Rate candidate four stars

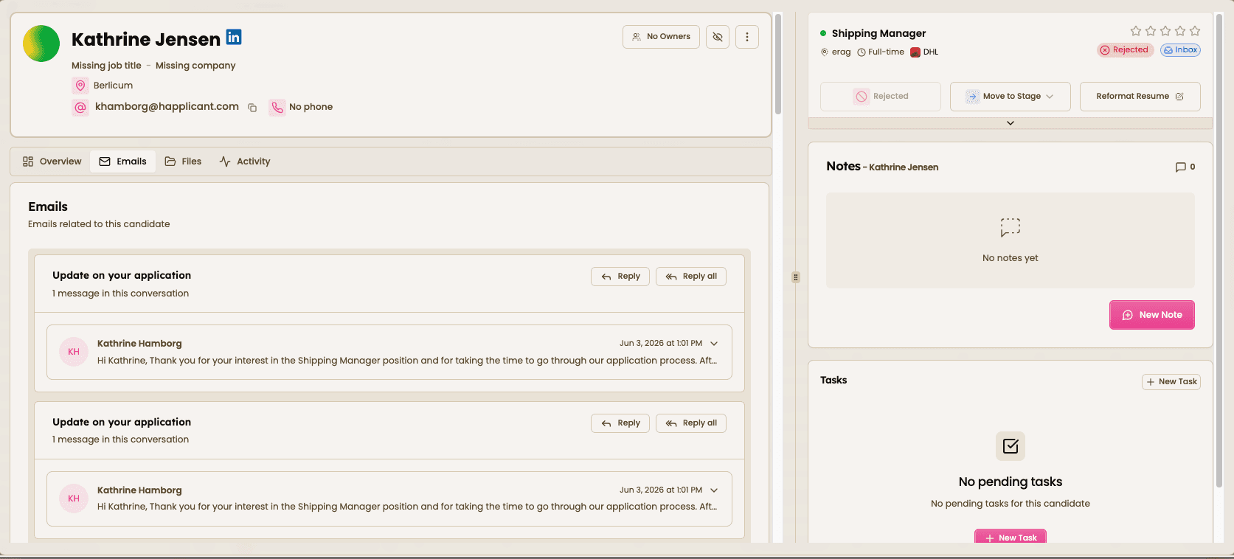click(x=1180, y=31)
